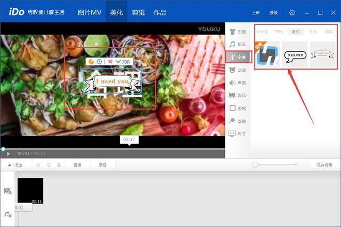
Task: Switch to the 图片MV tab
Action: click(x=90, y=12)
